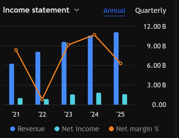Image resolution: width=179 pixels, height=138 pixels.
Task: Switch to the Quarterly tab
Action: 151,11
